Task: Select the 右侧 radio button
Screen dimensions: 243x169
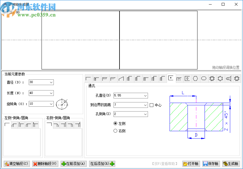Action: point(115,131)
